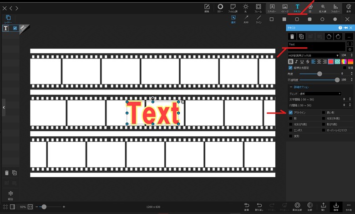Screen dimensions: 355x214
Task: Open the 光 (Light) tab
Action: tap(246, 8)
